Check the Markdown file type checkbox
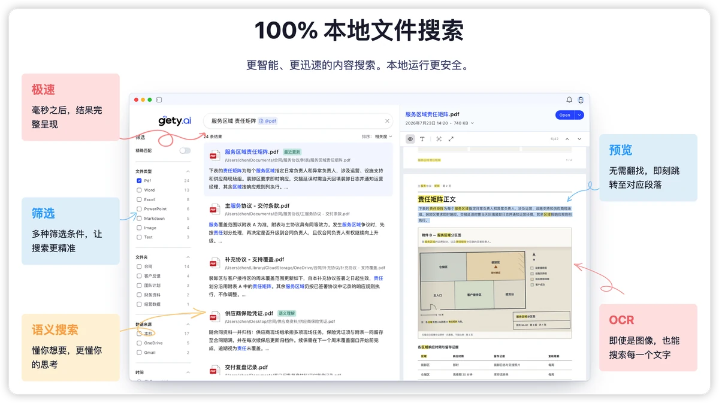The image size is (719, 403). [x=139, y=219]
